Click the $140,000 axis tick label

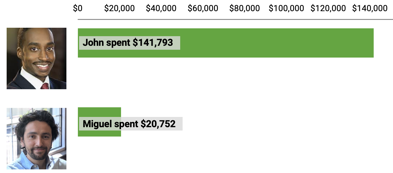coord(370,8)
